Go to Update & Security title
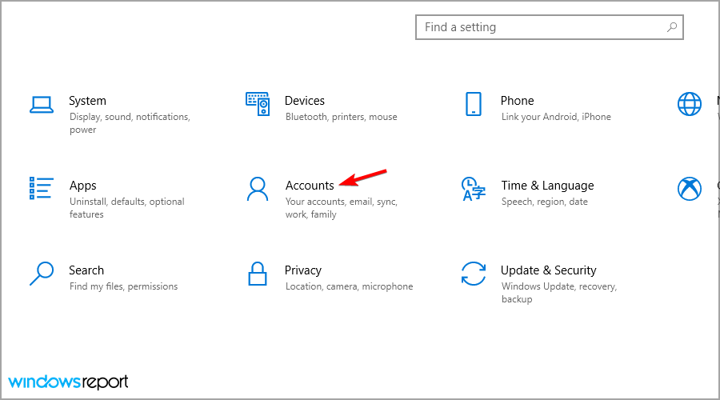Image resolution: width=720 pixels, height=400 pixels. click(548, 270)
